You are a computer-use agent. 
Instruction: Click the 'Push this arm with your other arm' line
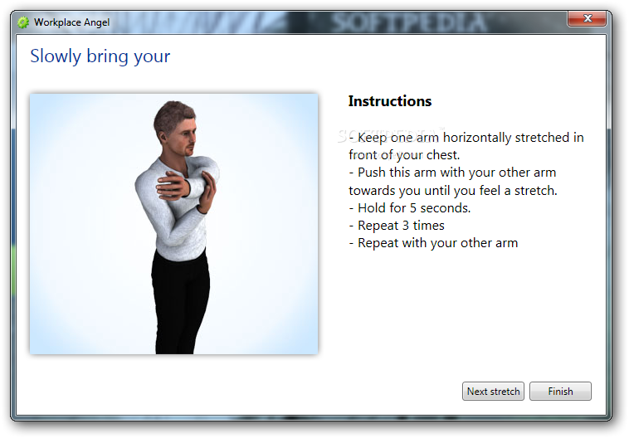coord(452,173)
